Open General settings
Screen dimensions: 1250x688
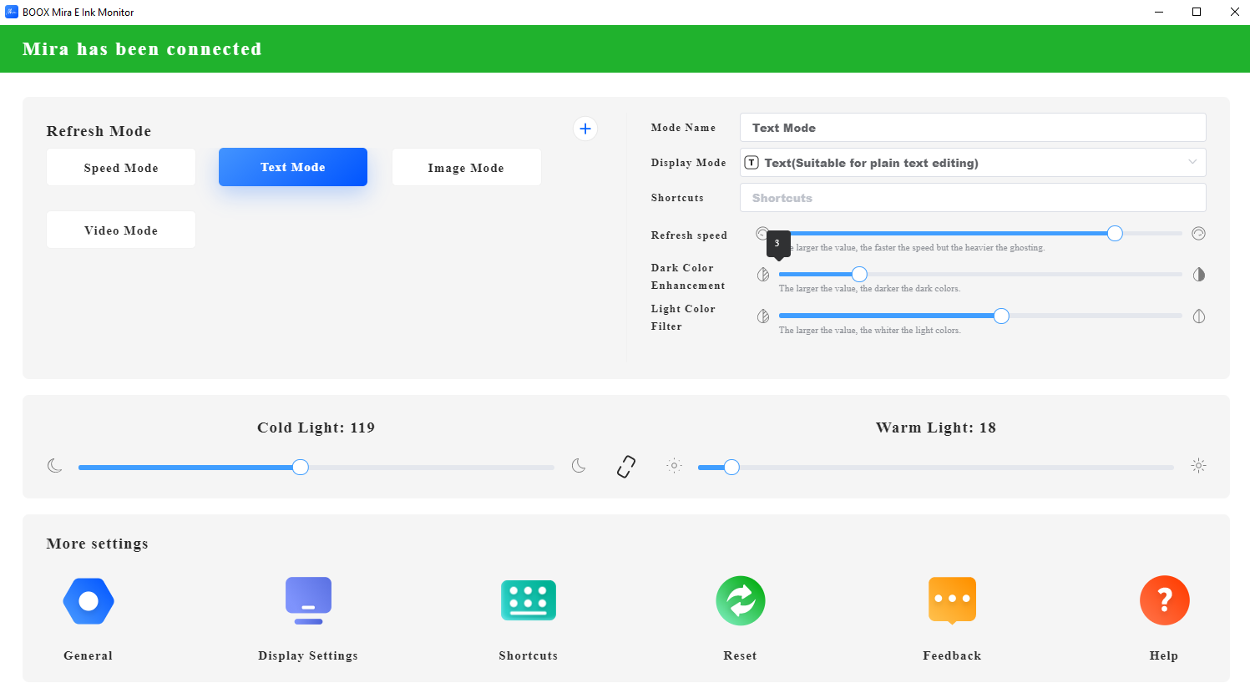pyautogui.click(x=88, y=600)
